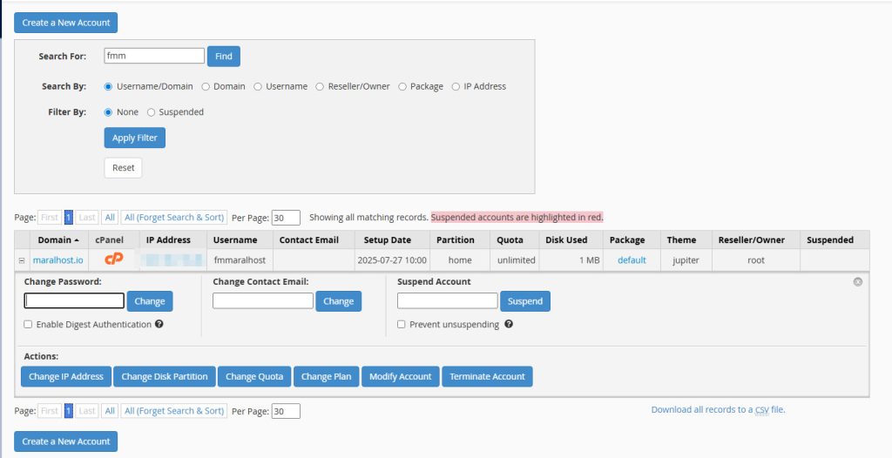The image size is (892, 458).
Task: Sort the table by Setup Date column
Action: (x=388, y=240)
